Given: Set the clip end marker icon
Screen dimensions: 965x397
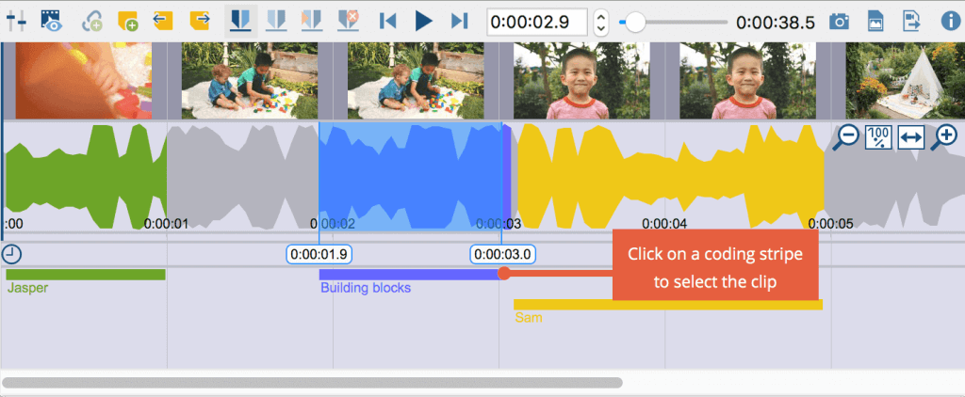Looking at the screenshot, I should tap(276, 22).
